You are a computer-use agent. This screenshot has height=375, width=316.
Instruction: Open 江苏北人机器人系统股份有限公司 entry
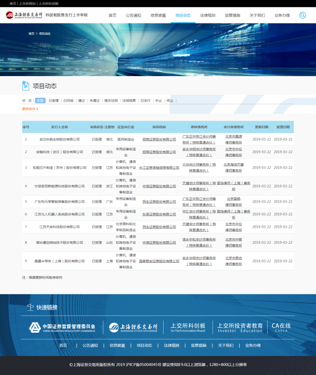click(59, 214)
